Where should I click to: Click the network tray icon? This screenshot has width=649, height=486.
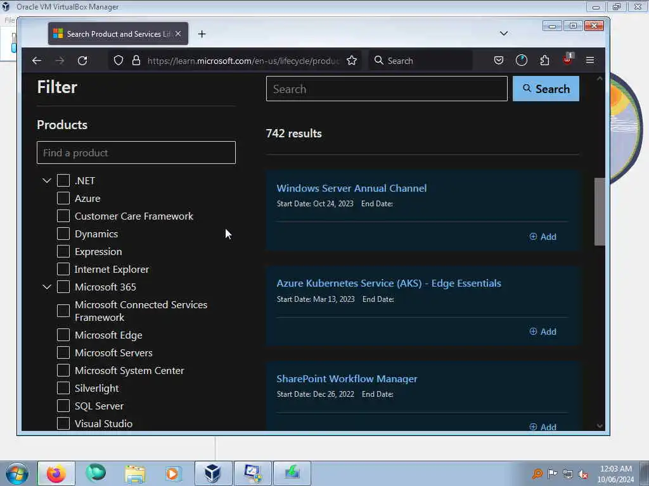click(x=568, y=475)
